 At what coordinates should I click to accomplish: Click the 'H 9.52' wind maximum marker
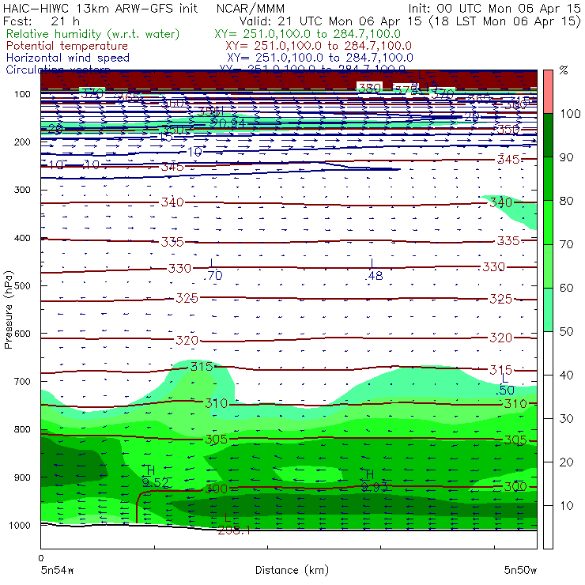click(x=154, y=477)
